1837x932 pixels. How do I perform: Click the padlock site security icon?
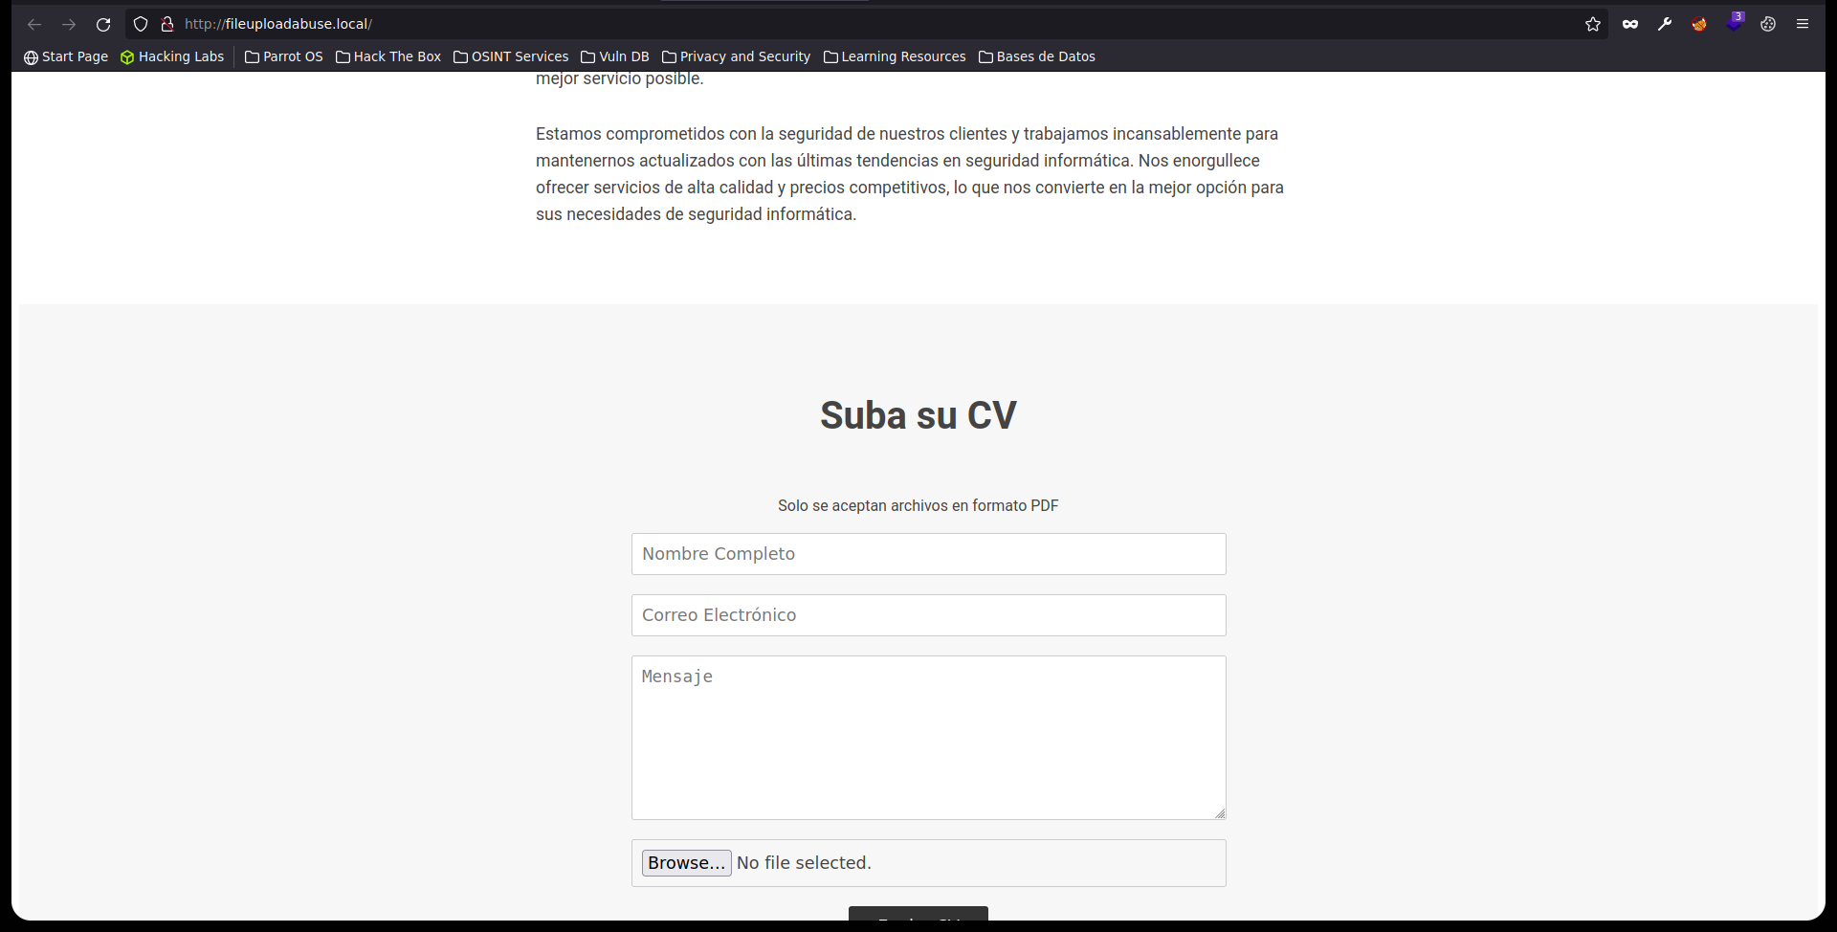168,24
